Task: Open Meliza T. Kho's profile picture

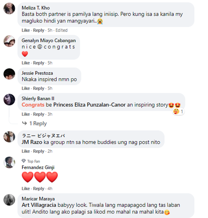Action: 9,9
